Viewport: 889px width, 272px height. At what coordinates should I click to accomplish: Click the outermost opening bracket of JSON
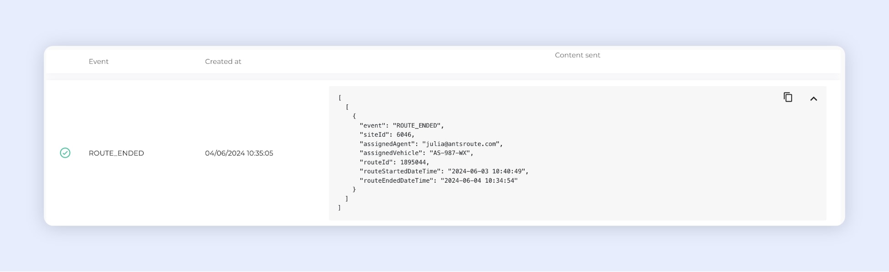coord(340,98)
